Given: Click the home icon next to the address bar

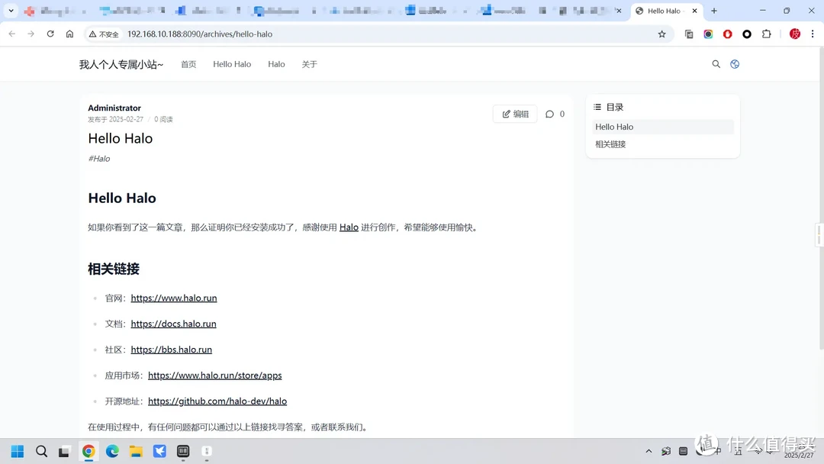Looking at the screenshot, I should [69, 34].
